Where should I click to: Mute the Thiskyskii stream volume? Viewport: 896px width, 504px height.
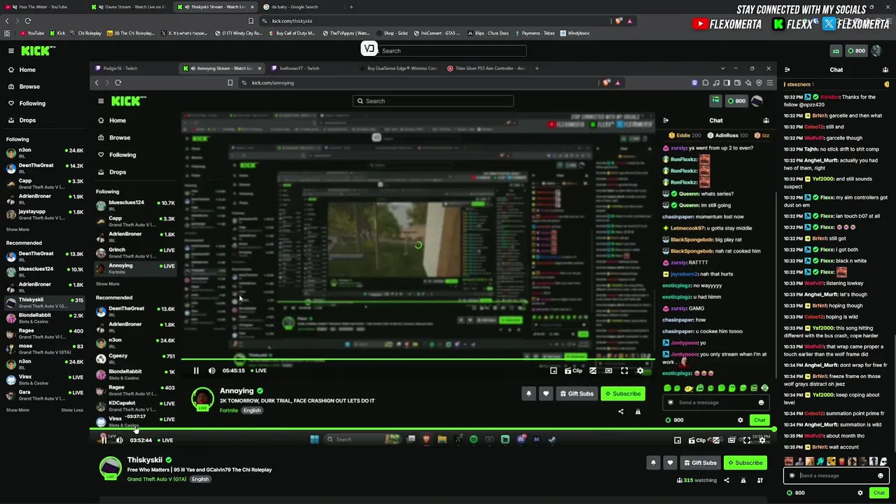pyautogui.click(x=120, y=440)
